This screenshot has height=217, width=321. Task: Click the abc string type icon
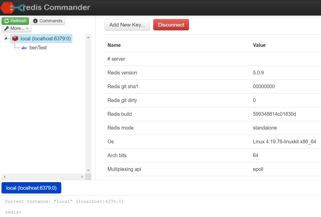[x=24, y=48]
